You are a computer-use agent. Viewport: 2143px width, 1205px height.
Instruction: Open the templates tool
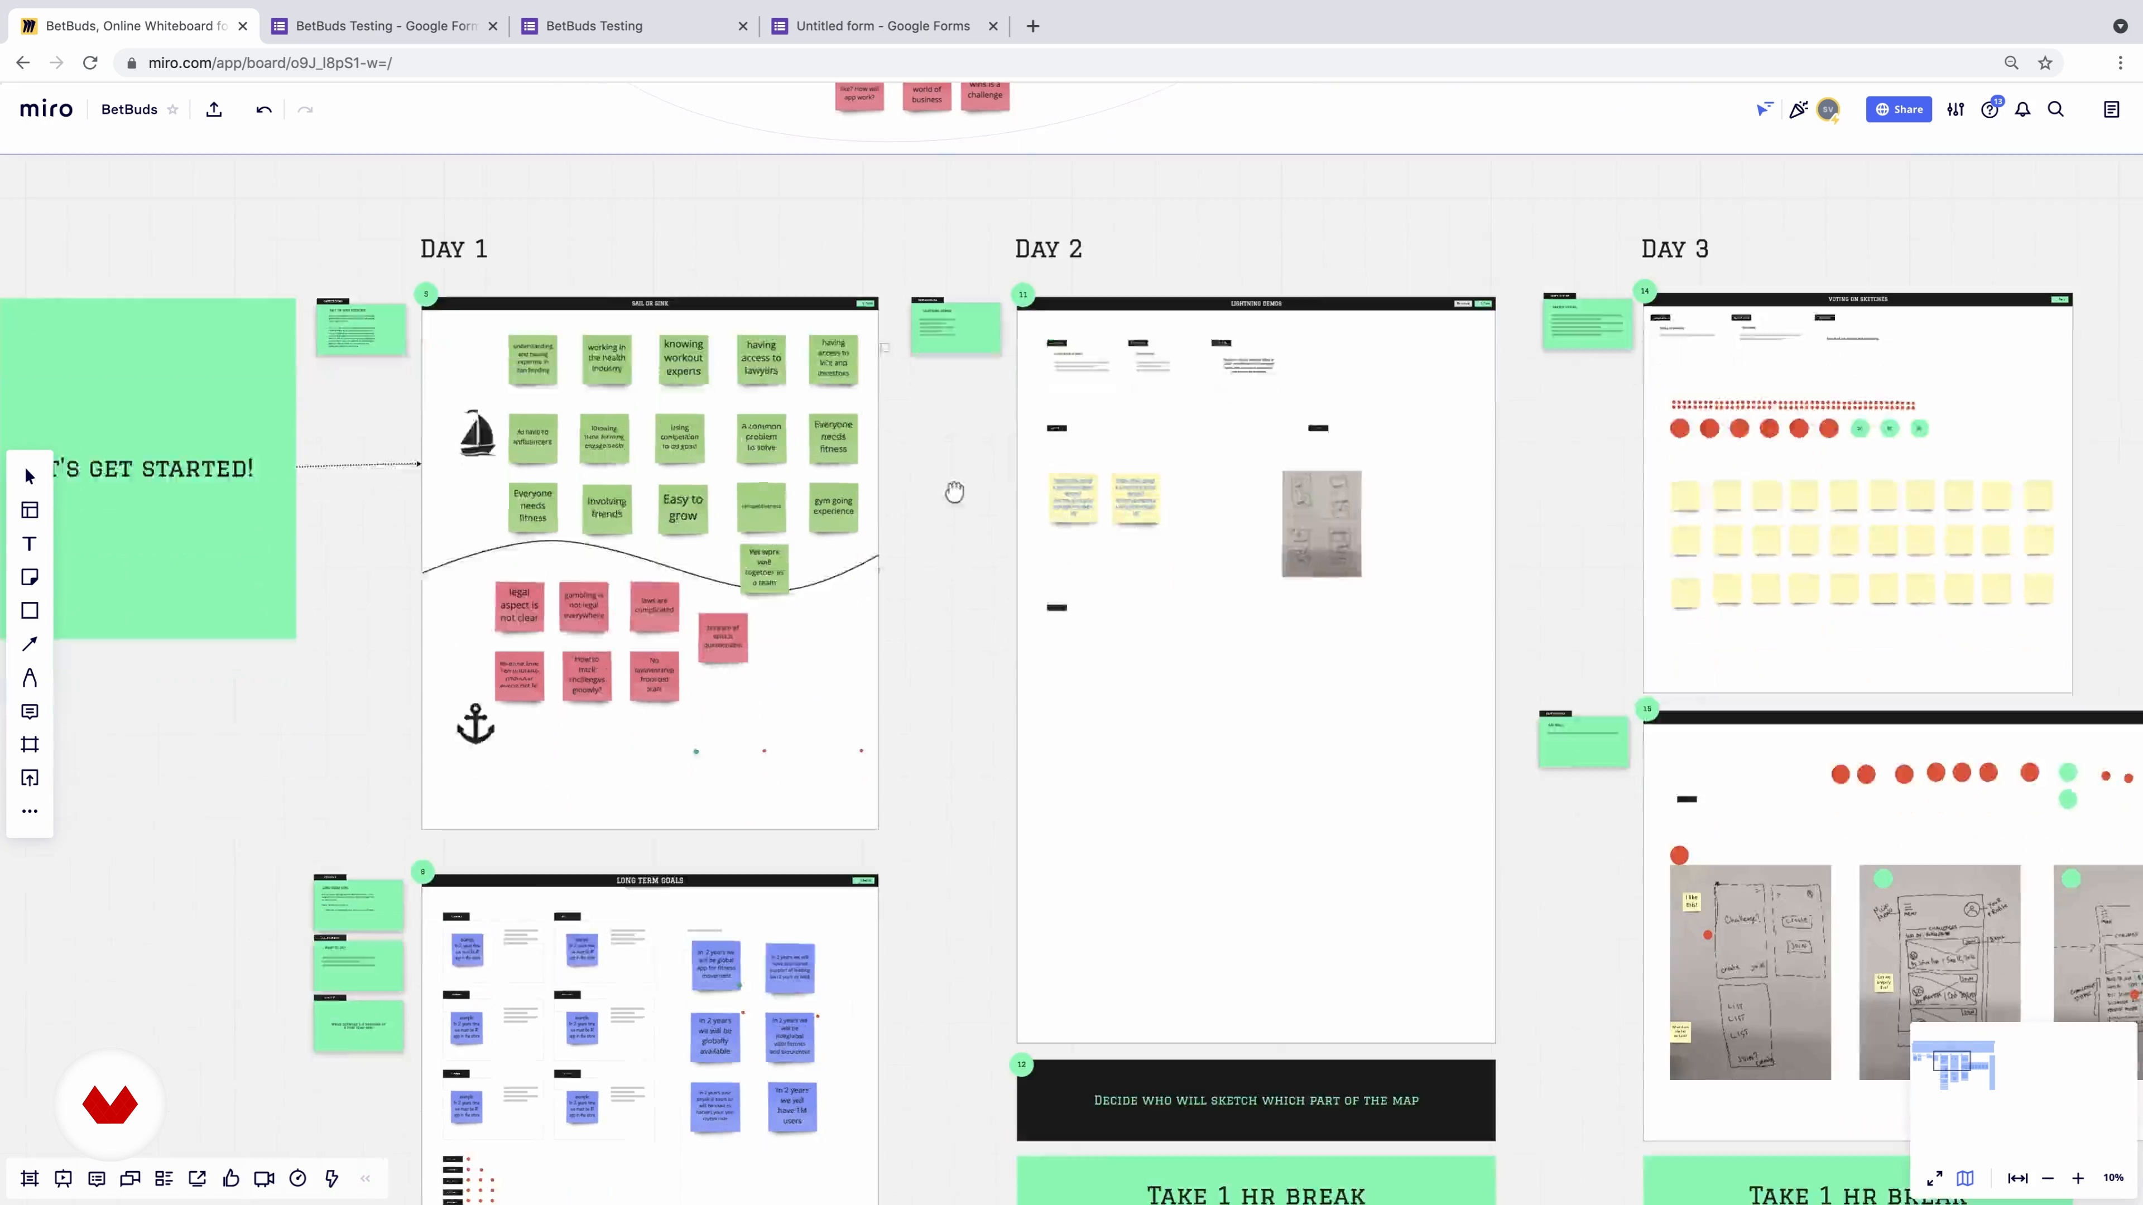[x=30, y=510]
